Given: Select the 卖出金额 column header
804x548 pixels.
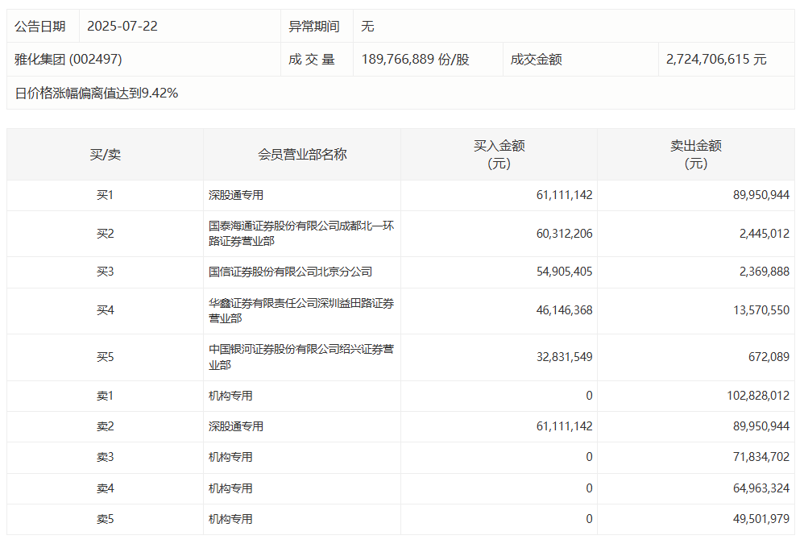Looking at the screenshot, I should [x=702, y=153].
